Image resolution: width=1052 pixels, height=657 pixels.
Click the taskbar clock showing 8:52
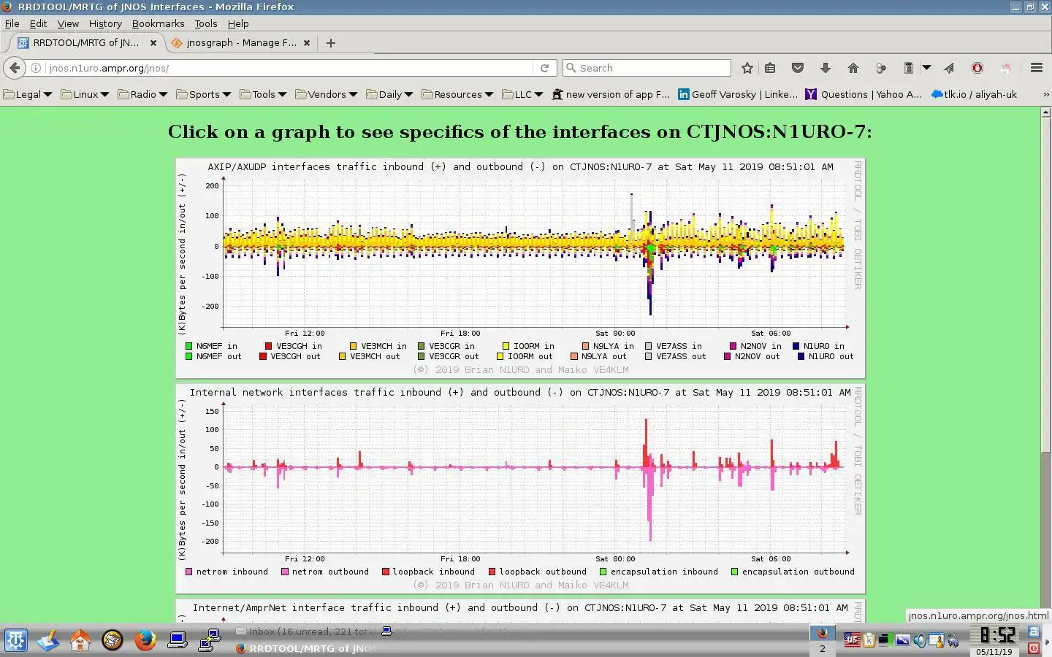tap(997, 634)
